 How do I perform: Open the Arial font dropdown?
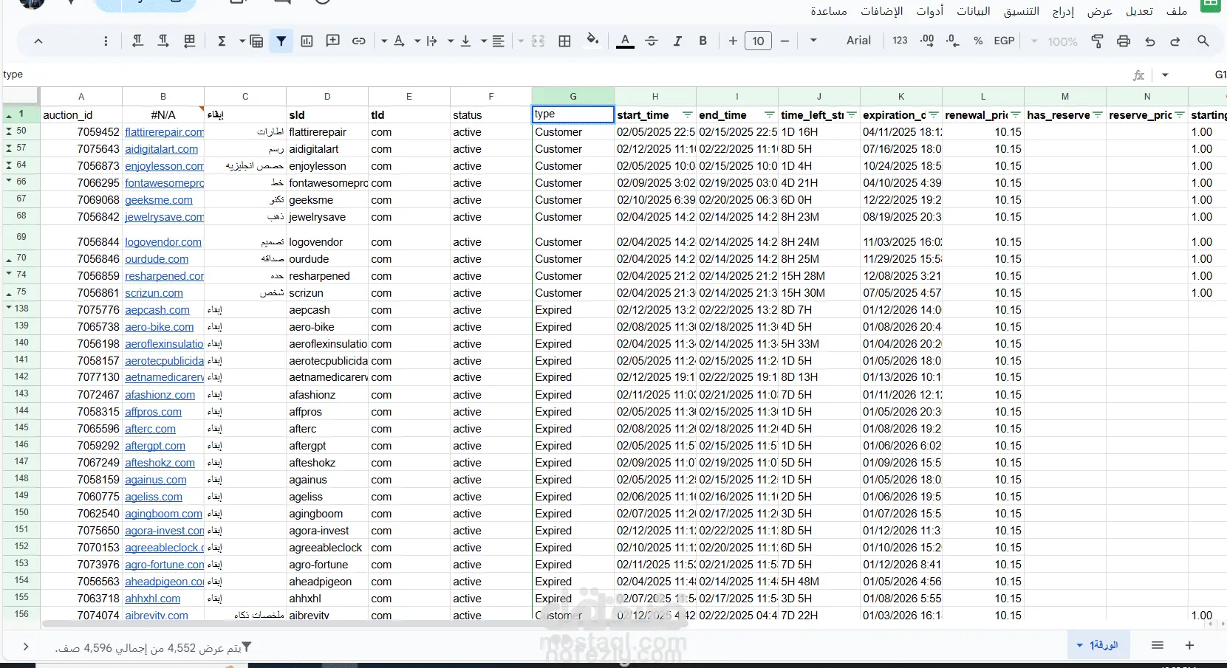[x=858, y=41]
